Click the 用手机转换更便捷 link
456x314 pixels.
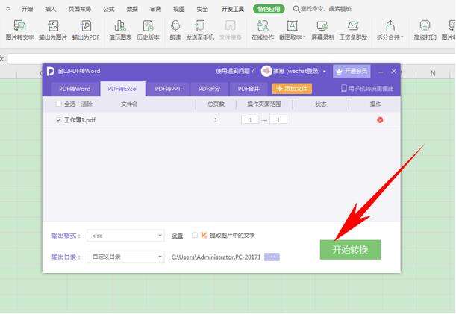367,89
